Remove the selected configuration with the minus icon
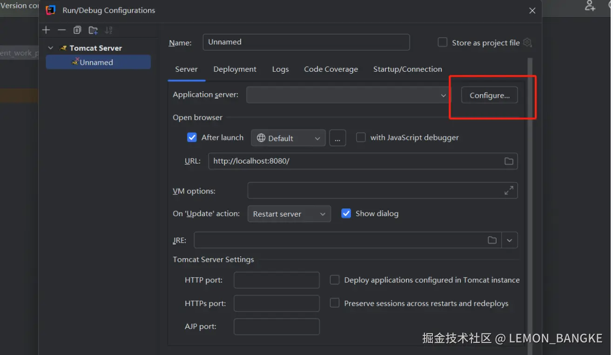 tap(62, 30)
